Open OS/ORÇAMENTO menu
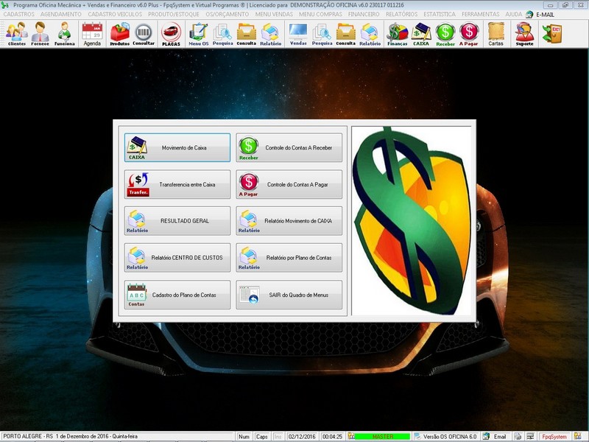This screenshot has width=589, height=442. [x=228, y=14]
